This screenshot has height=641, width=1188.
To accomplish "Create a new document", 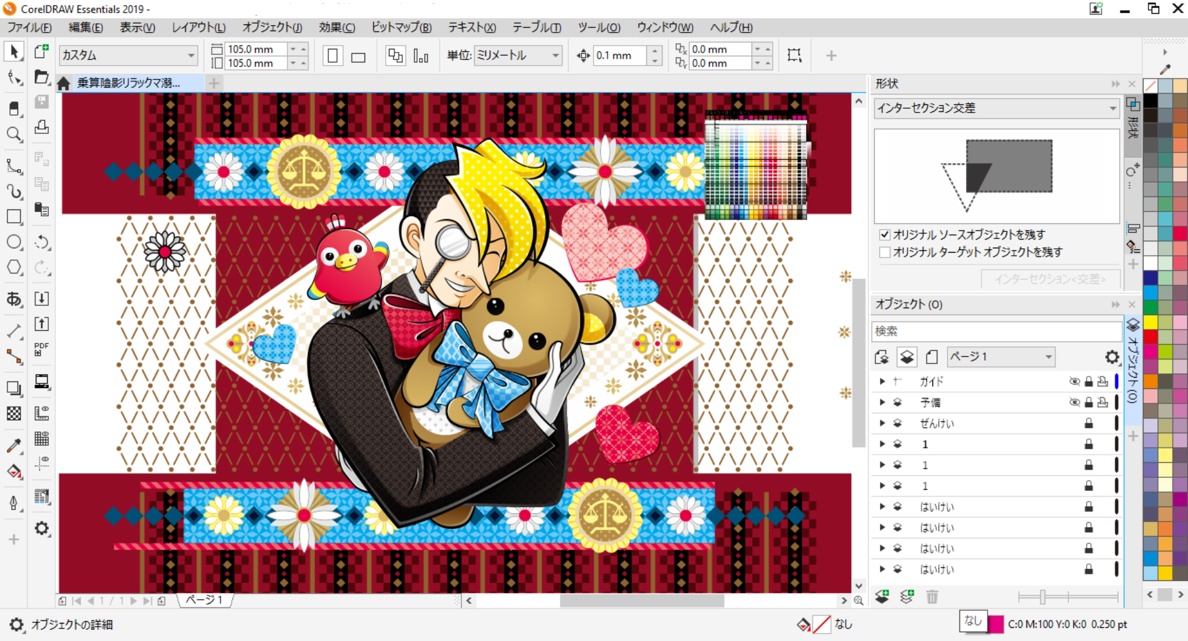I will pos(42,51).
